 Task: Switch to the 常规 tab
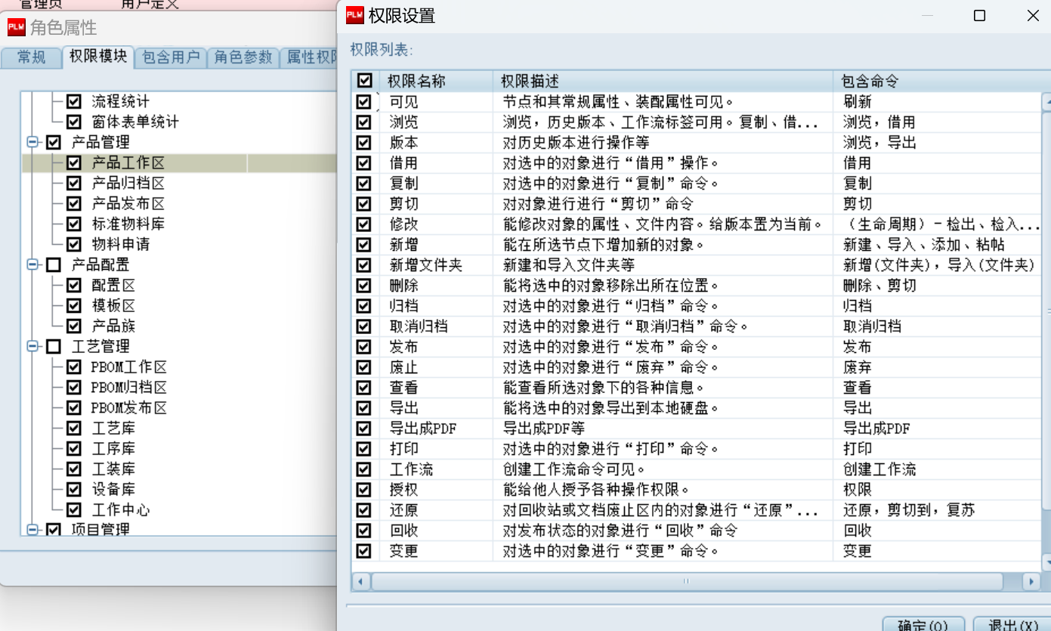(31, 57)
